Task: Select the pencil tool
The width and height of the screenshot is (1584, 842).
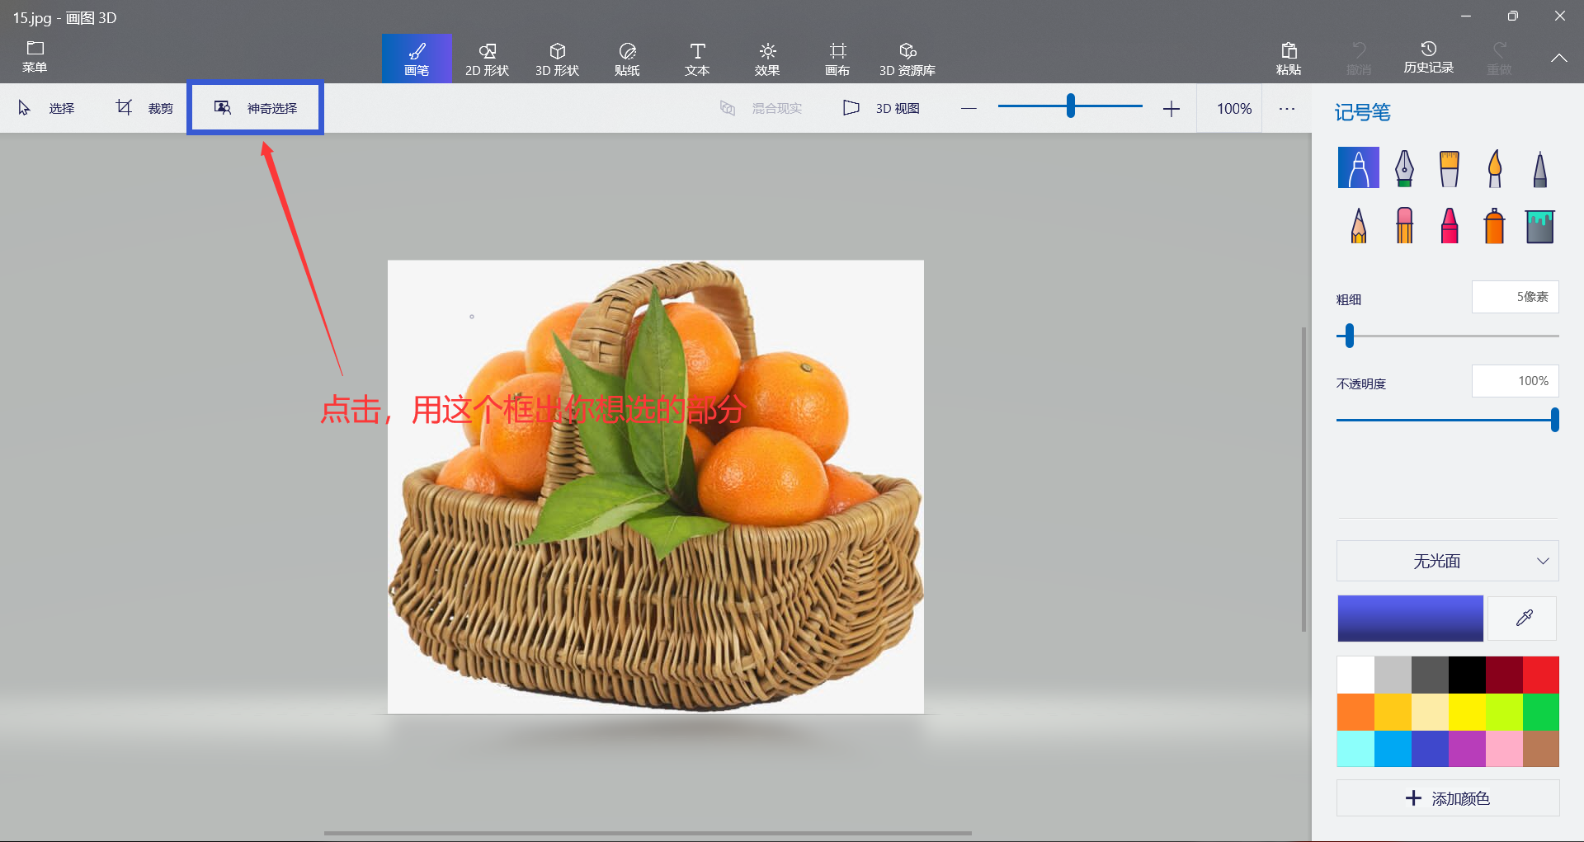Action: point(1359,225)
